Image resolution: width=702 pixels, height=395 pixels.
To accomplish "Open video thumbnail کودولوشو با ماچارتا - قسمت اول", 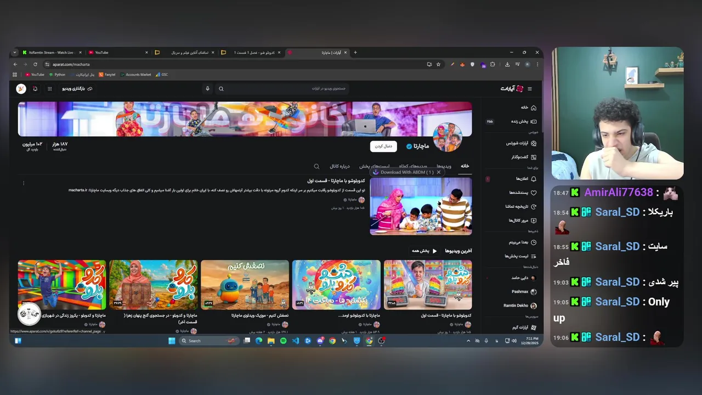I will click(x=428, y=285).
